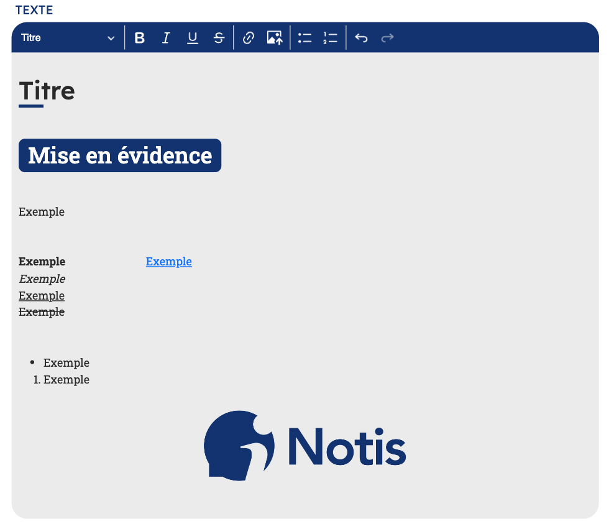Click the numbered Exemple list item

(66, 380)
